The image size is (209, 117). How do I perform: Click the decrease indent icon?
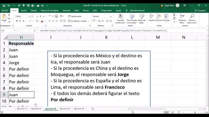point(61,21)
